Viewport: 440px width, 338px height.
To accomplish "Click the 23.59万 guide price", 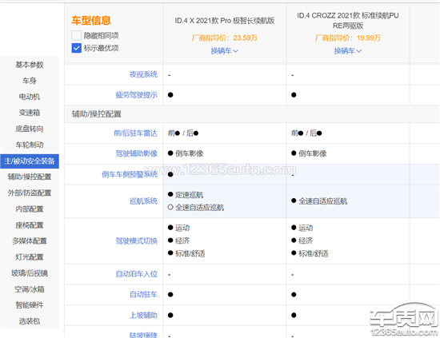I will (x=245, y=38).
